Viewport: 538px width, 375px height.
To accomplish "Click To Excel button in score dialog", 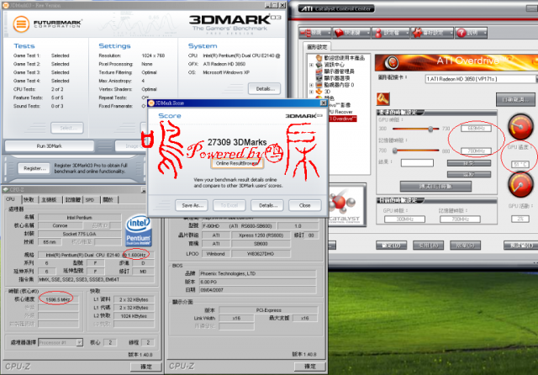I will tap(229, 205).
